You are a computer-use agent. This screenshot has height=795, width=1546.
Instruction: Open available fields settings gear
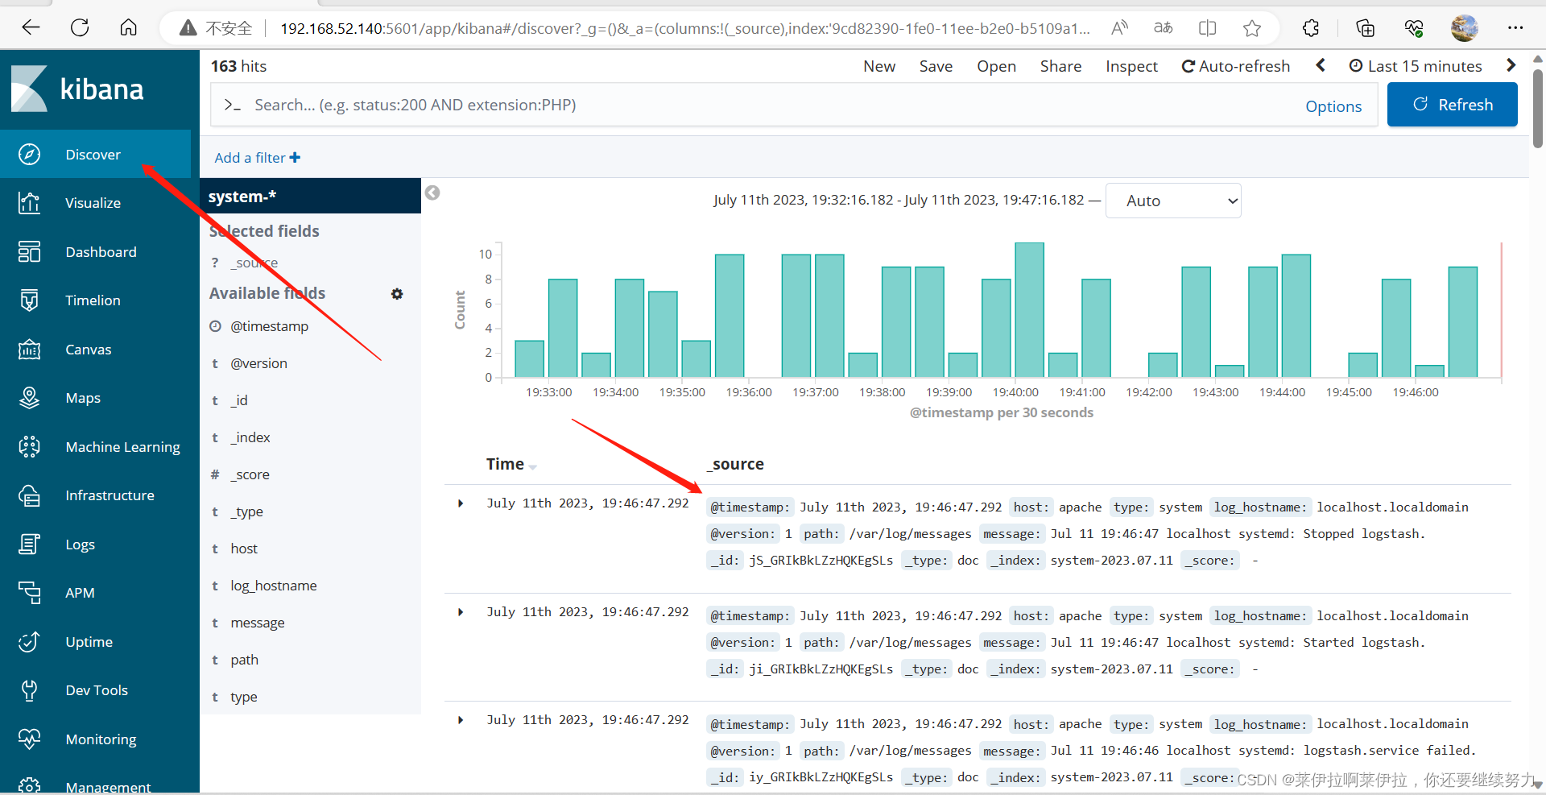[x=397, y=294]
